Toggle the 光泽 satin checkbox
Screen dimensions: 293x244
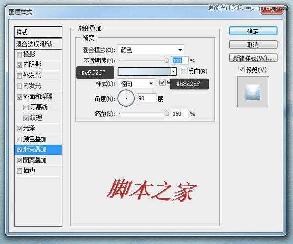coord(19,128)
